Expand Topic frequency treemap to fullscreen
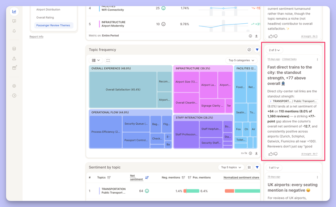336x207 pixels. (108, 60)
